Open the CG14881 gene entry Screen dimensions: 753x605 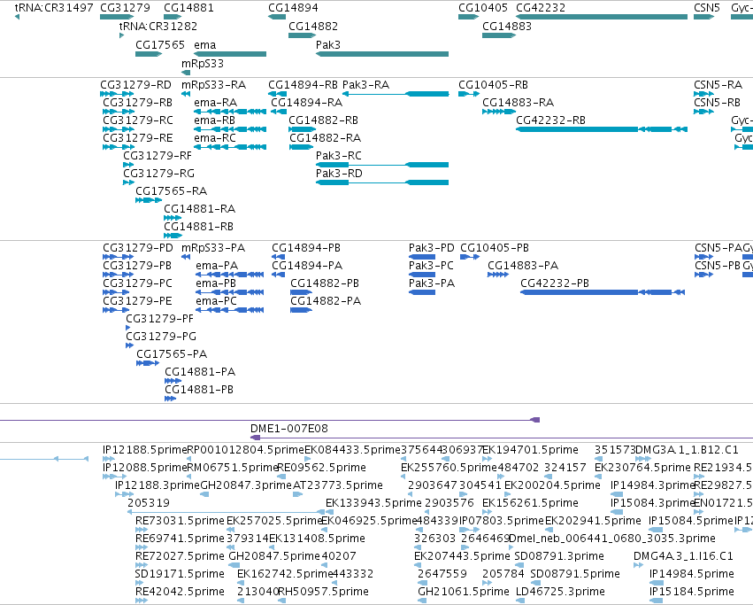(x=188, y=8)
